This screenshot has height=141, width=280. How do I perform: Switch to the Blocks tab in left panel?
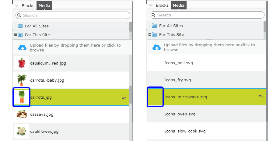28,5
